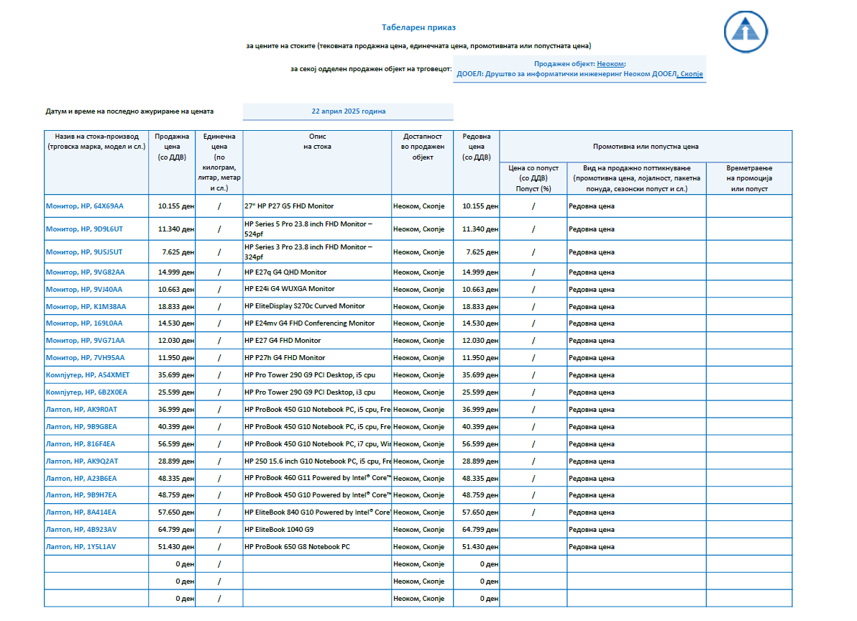
Task: Open the Монитор, HP, K1M38AA product link
Action: click(86, 306)
